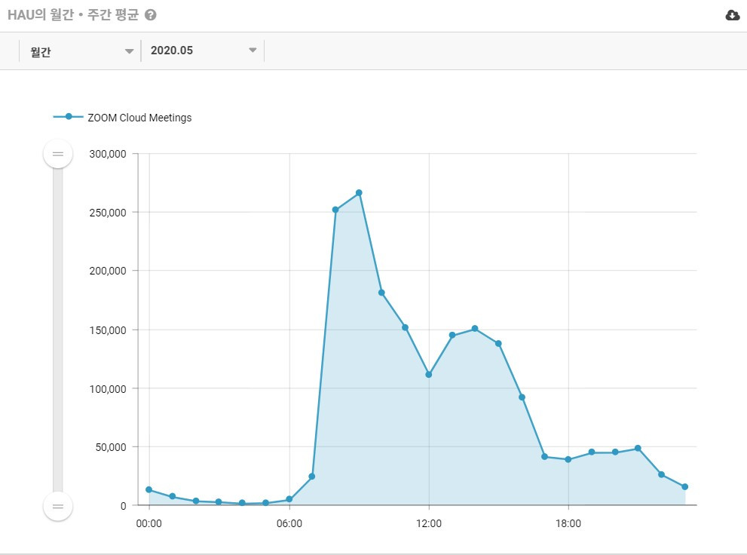Click the data point at 07:00
Screen dimensions: 747x555
point(312,477)
